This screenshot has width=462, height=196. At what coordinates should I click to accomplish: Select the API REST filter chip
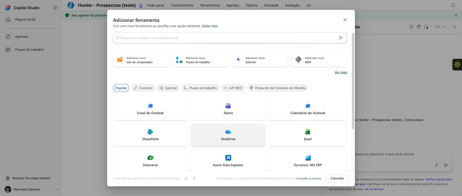233,88
